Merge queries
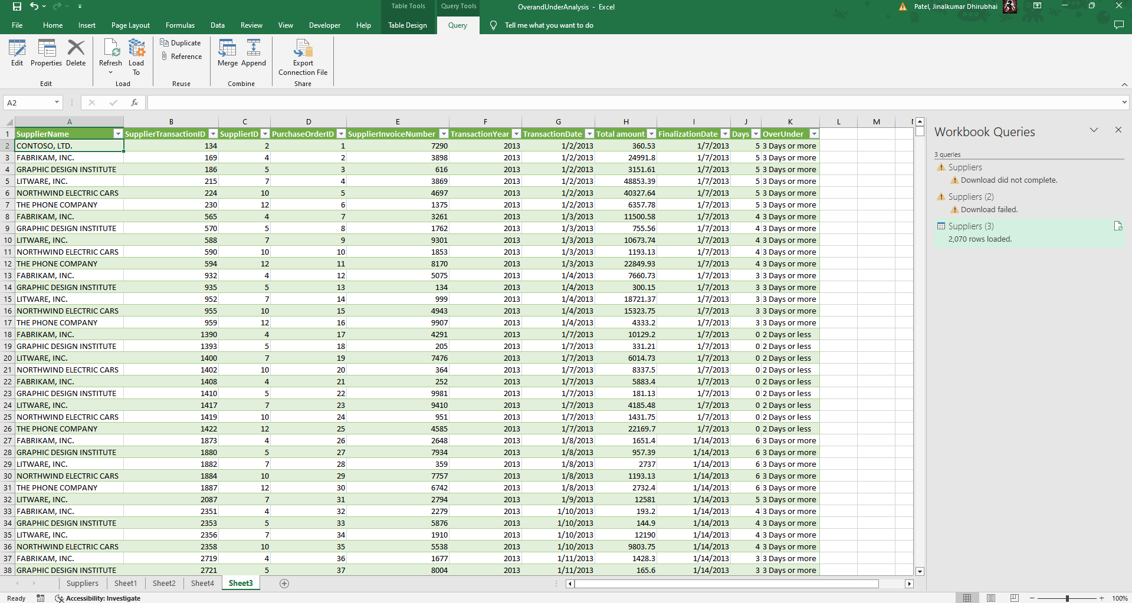The image size is (1132, 603). (x=228, y=53)
